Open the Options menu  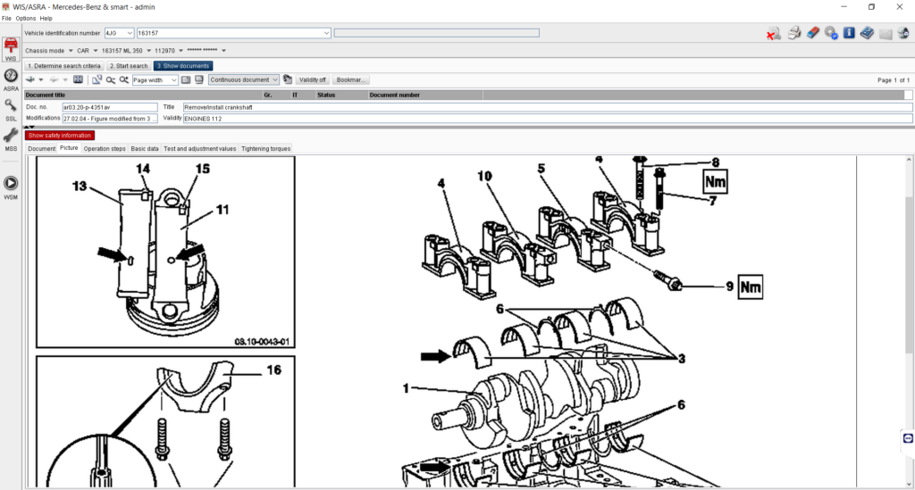26,18
